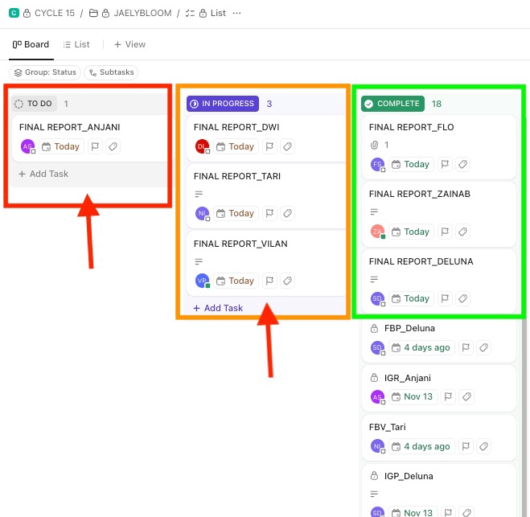Click flag icon on FINAL REPORT_ZAINAB card
The image size is (530, 517).
coord(445,232)
